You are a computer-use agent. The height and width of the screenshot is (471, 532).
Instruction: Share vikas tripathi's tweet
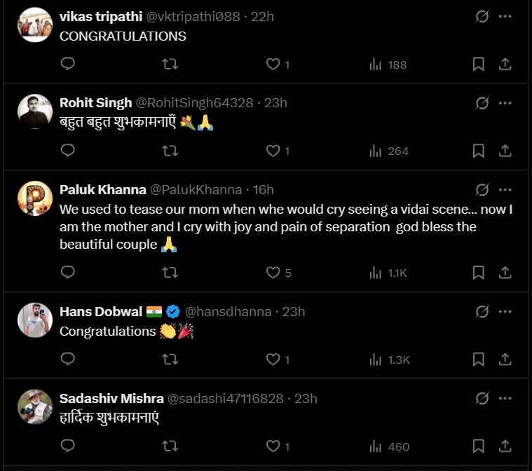point(505,64)
